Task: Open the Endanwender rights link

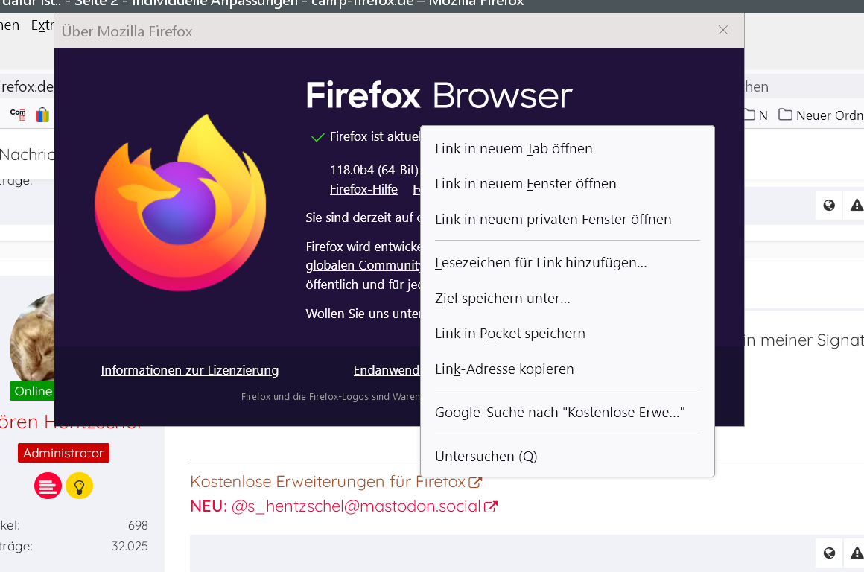Action: pos(387,370)
